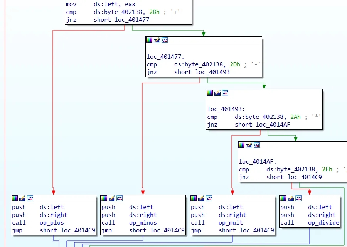Click the group nodes icon on op_plus block
The image size is (347, 247).
click(x=30, y=198)
